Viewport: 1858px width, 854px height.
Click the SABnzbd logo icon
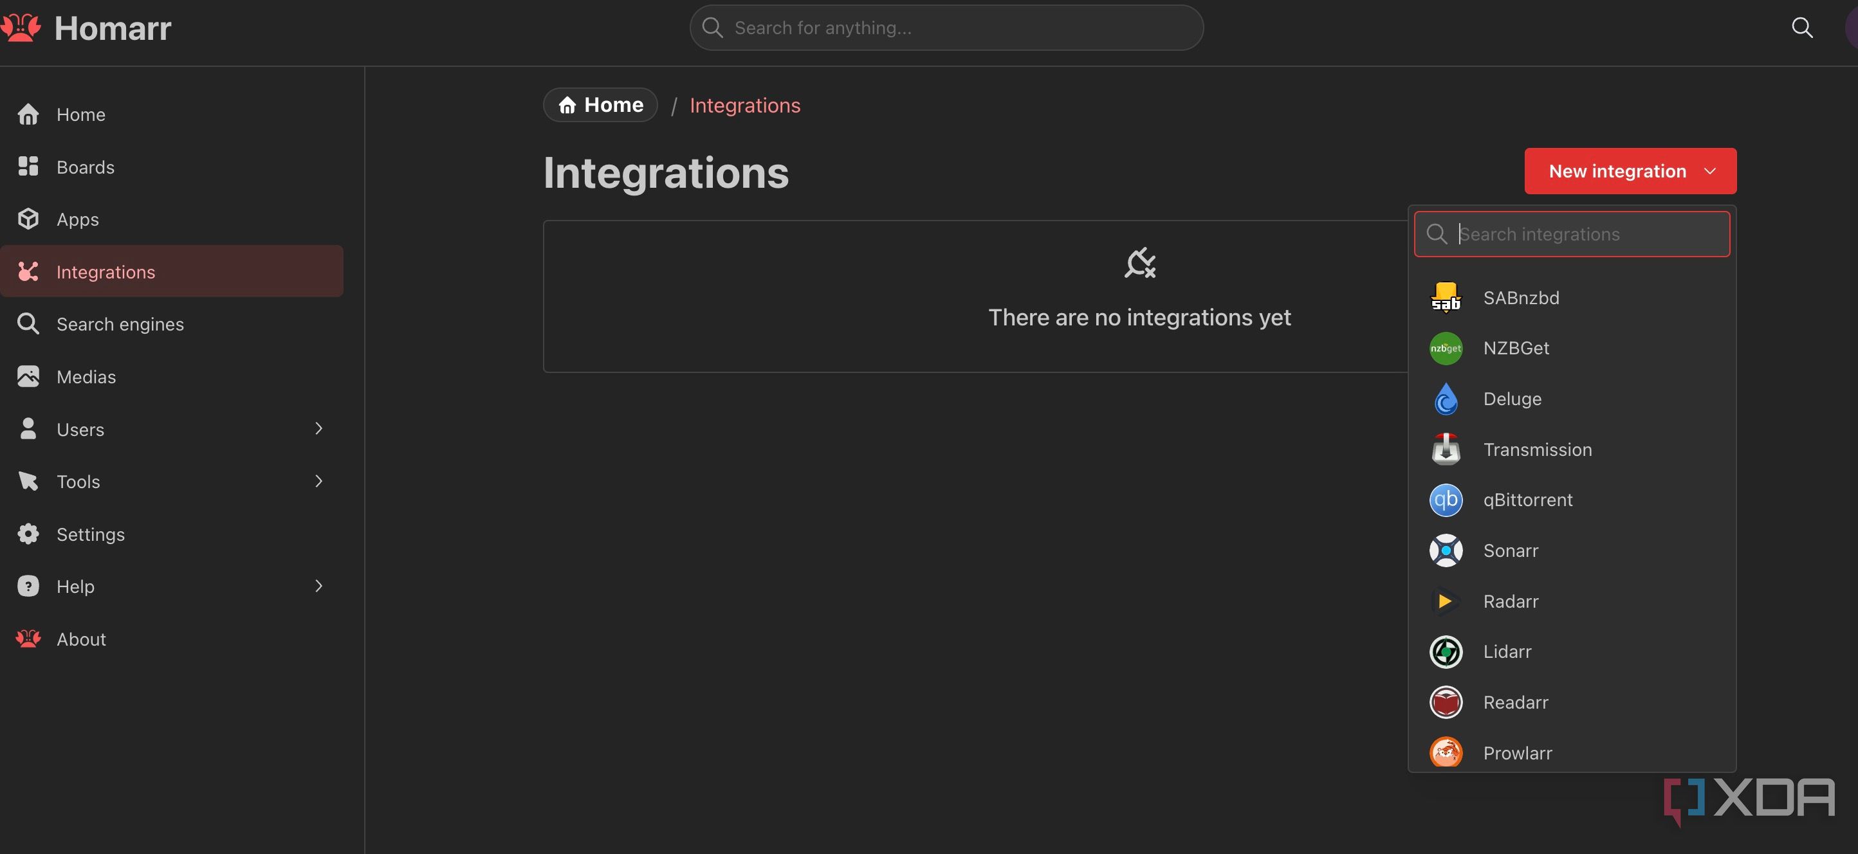1446,298
